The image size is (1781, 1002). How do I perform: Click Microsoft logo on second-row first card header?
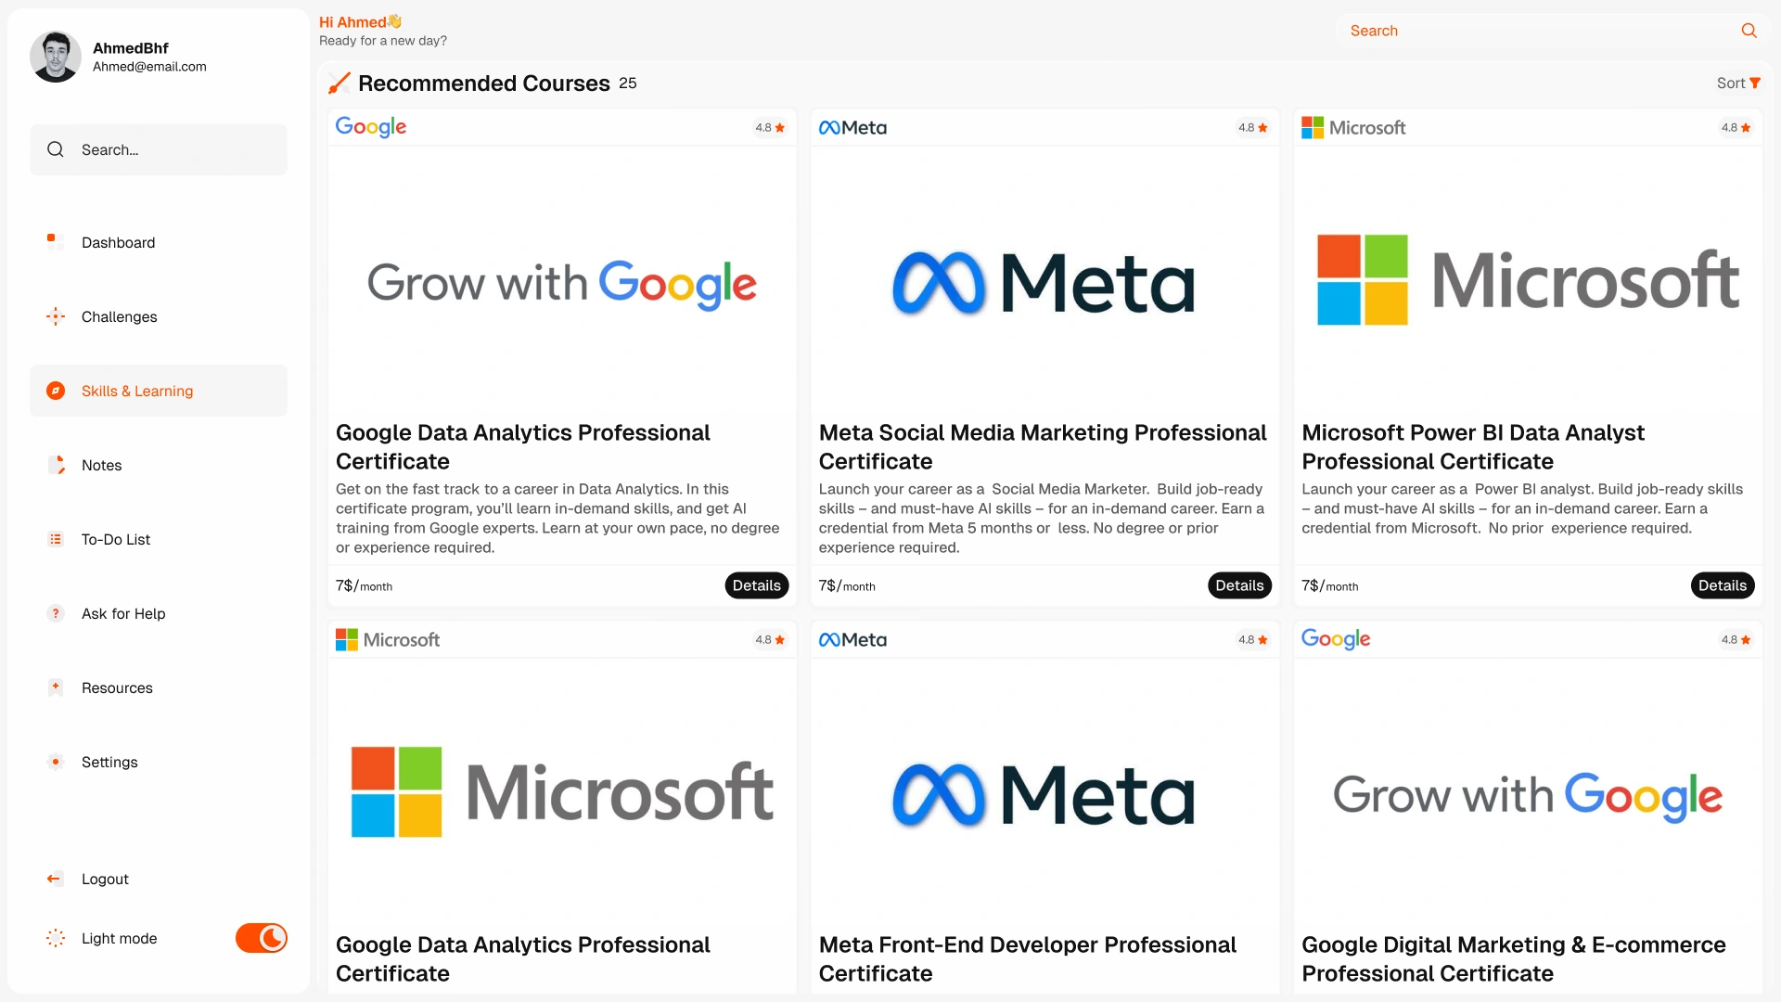(x=388, y=640)
